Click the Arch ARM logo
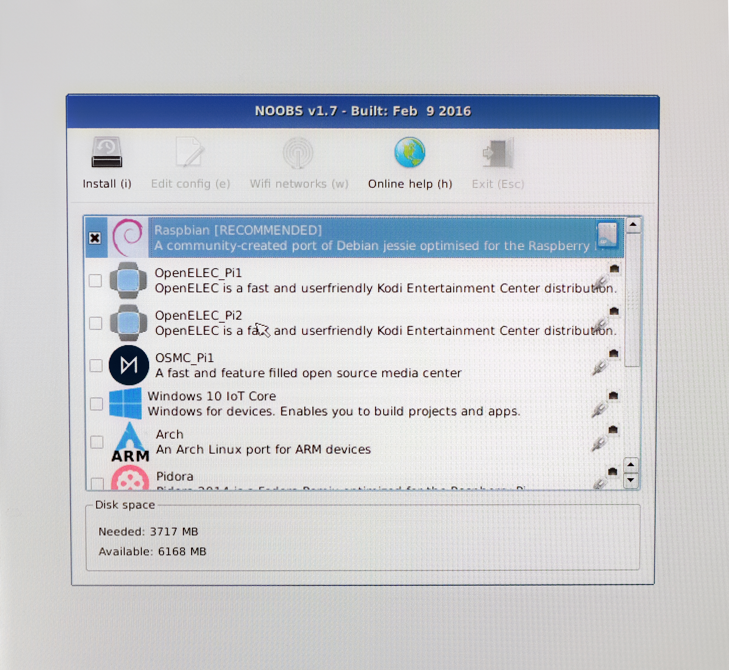729x670 pixels. pyautogui.click(x=130, y=442)
